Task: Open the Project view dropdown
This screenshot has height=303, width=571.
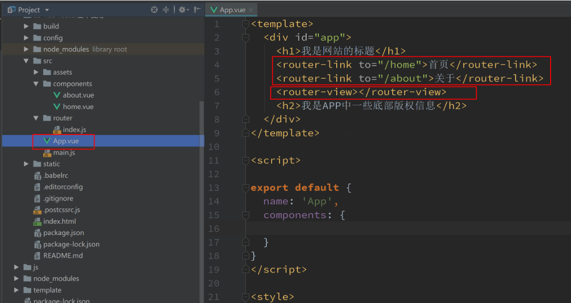Action: pyautogui.click(x=47, y=10)
